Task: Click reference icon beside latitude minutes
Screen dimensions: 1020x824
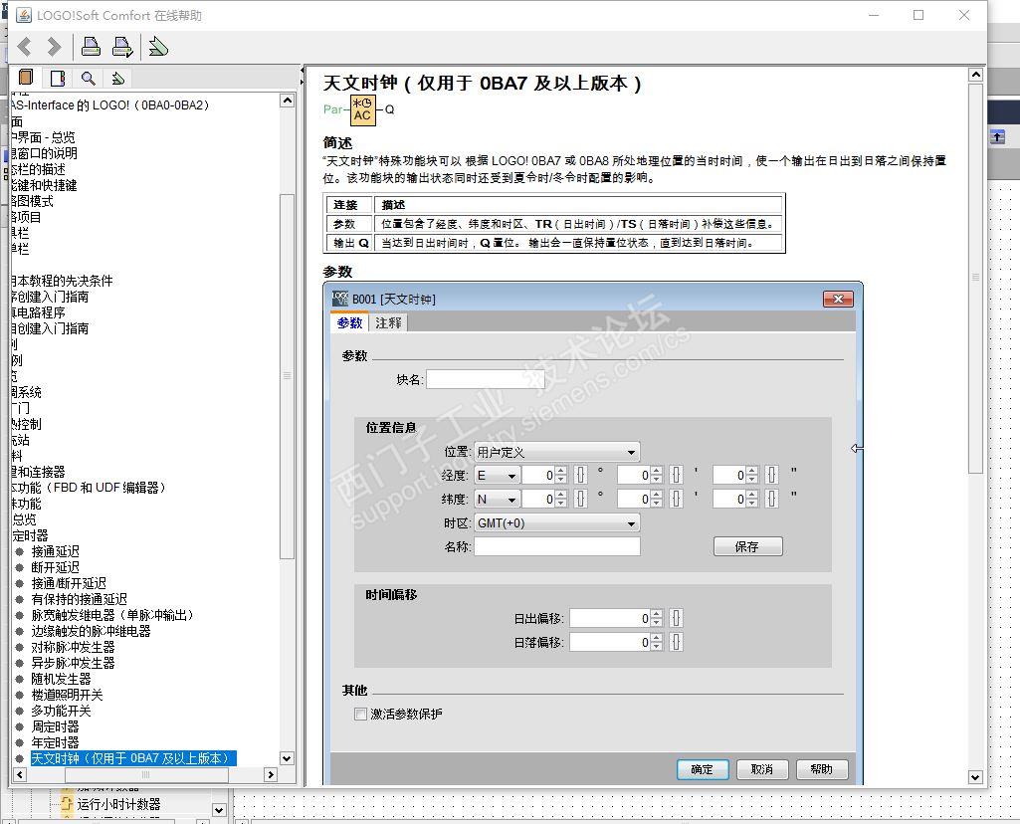Action: coord(676,500)
